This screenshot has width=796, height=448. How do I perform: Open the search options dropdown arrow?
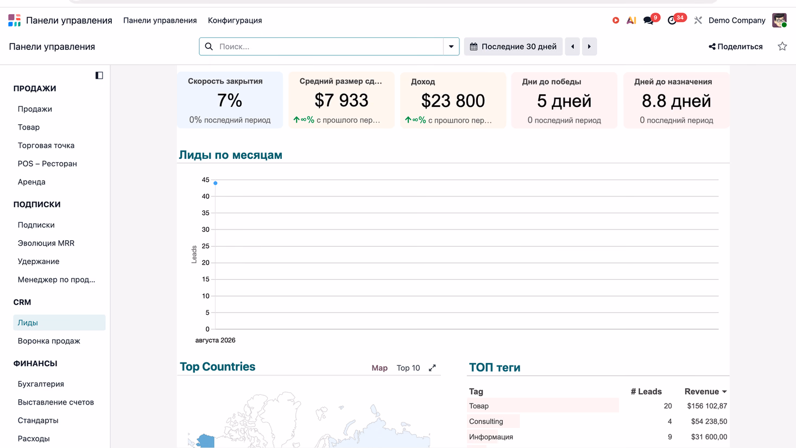[451, 47]
